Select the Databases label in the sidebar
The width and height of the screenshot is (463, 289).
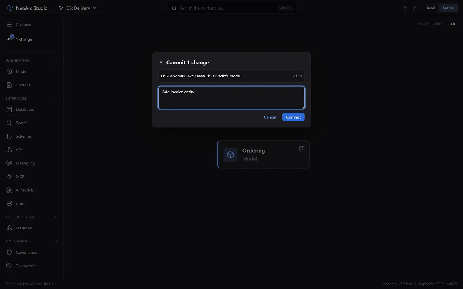coord(25,110)
